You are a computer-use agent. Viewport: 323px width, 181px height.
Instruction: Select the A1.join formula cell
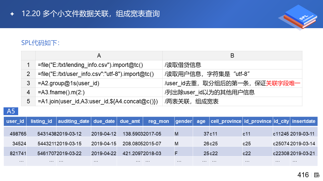click(99, 101)
